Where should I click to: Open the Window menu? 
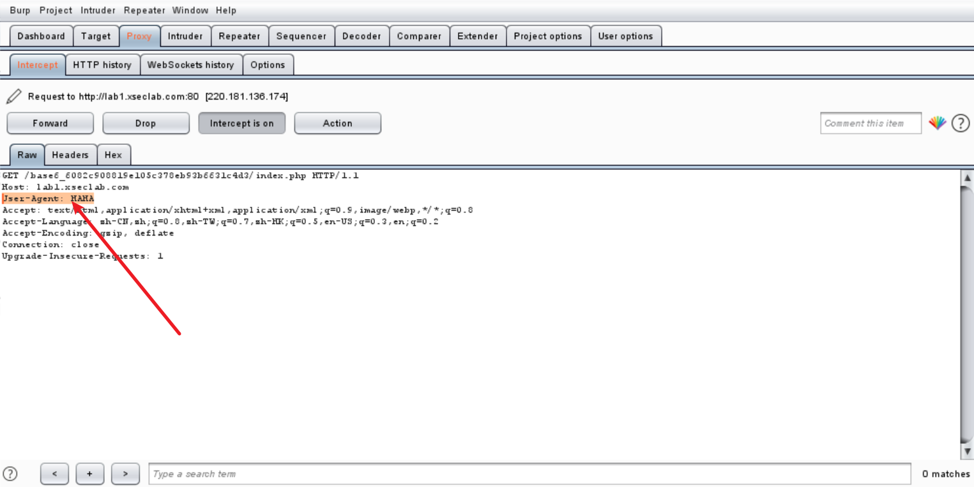click(190, 10)
